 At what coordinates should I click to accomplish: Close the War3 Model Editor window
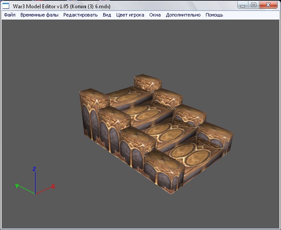click(x=268, y=5)
